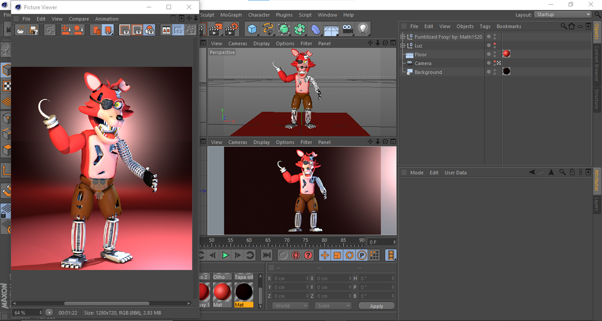Click the 0 F frame field stepper
The height and width of the screenshot is (321, 602).
[x=394, y=242]
